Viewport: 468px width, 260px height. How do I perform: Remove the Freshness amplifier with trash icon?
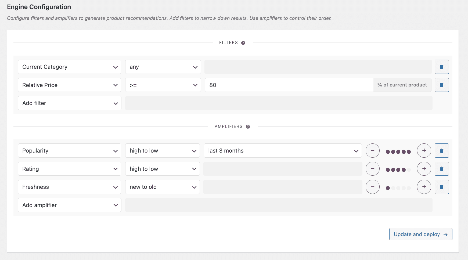[442, 187]
